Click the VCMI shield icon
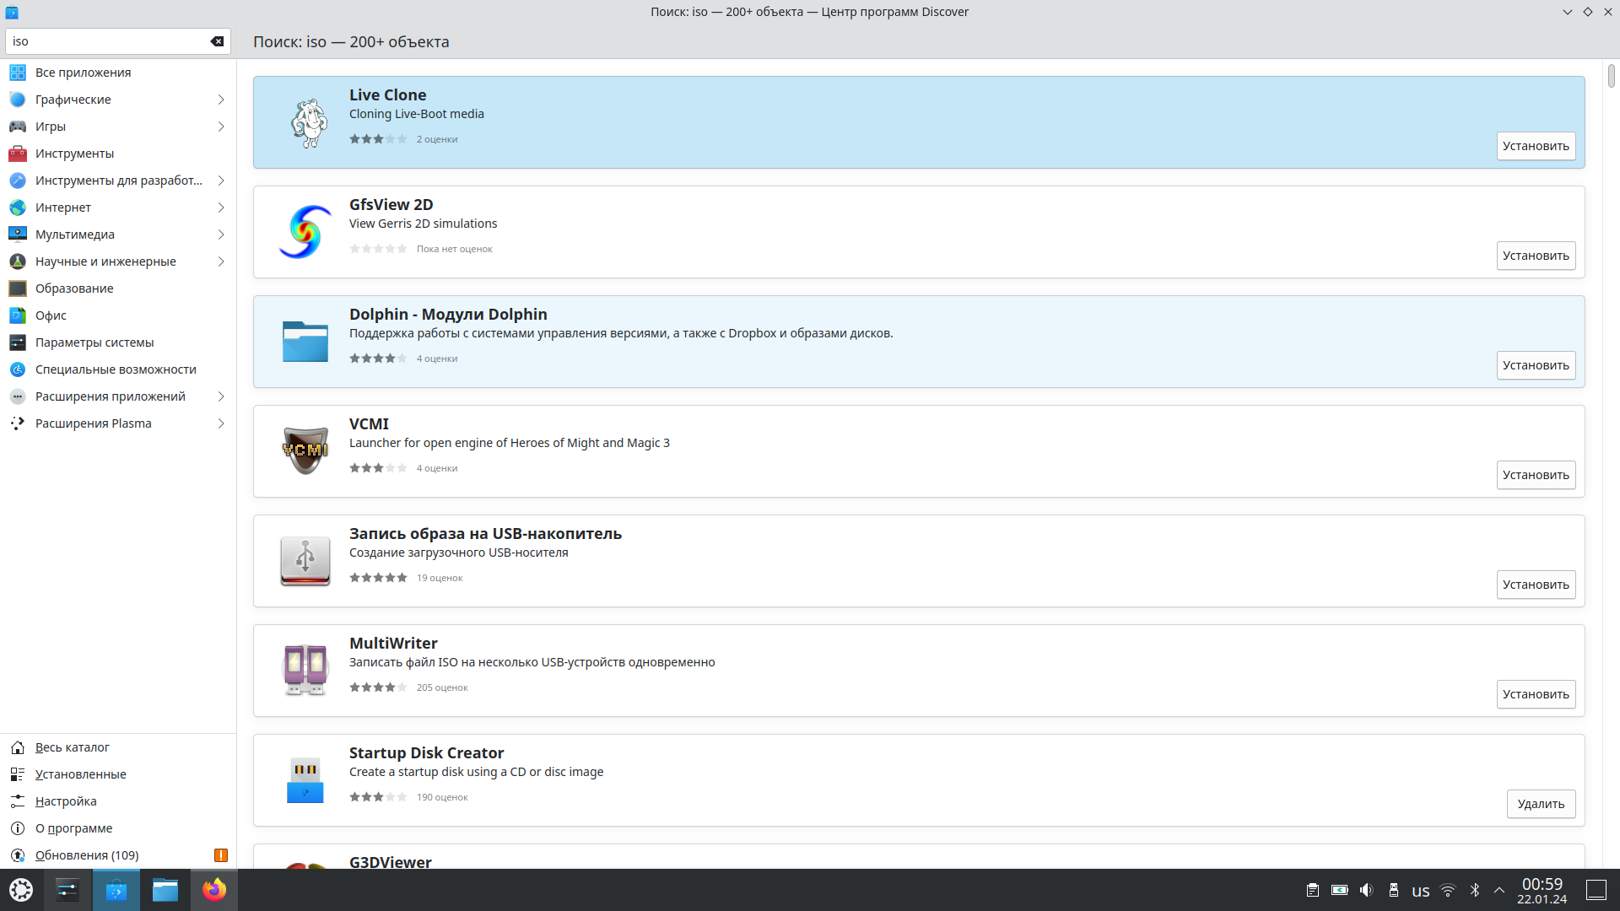Viewport: 1620px width, 911px height. 305,451
